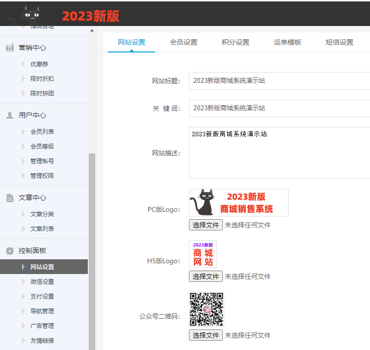Open 微信设置 in sidebar
Image resolution: width=370 pixels, height=350 pixels.
(42, 282)
